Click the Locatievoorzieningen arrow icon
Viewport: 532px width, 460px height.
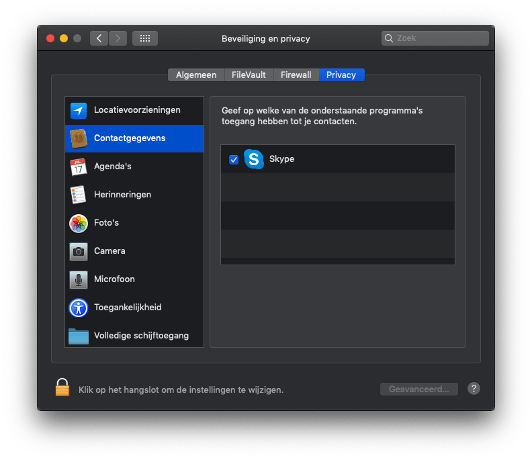tap(79, 111)
